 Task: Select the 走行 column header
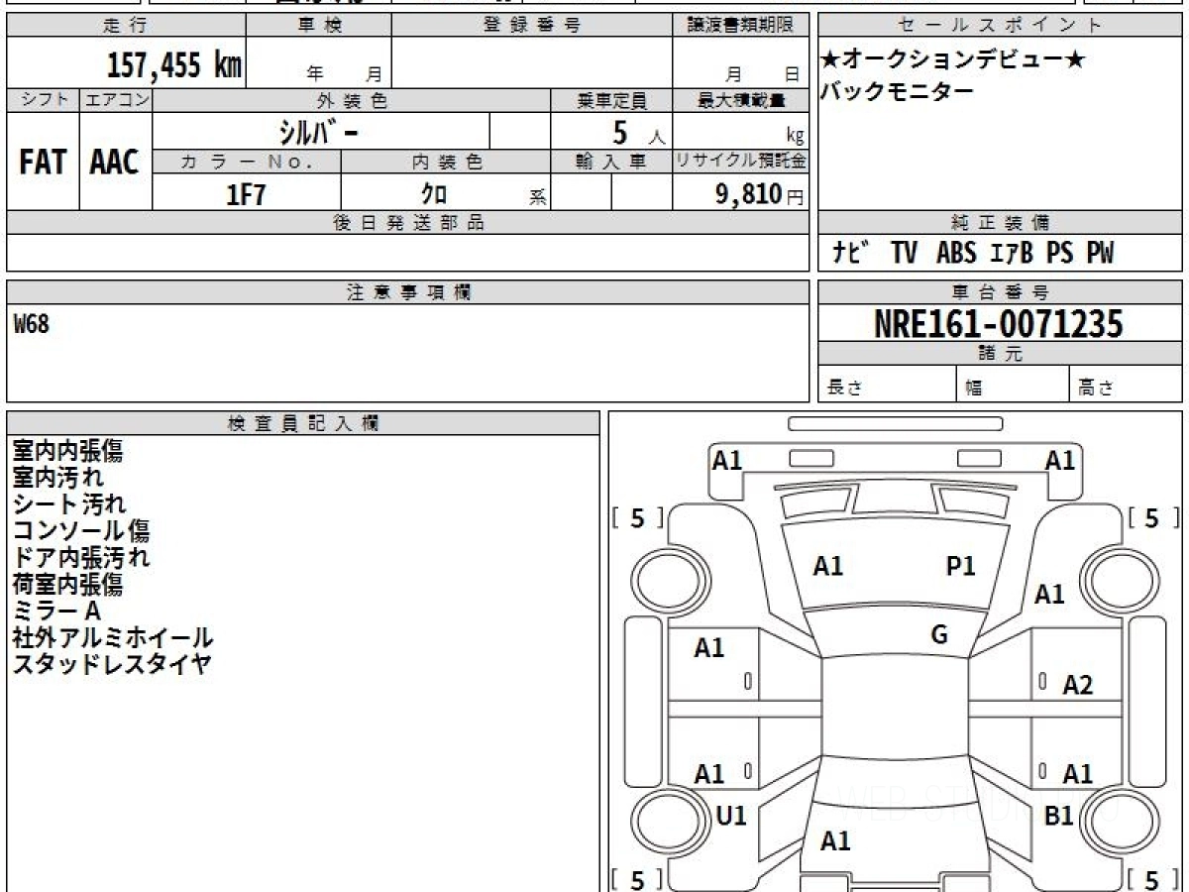click(x=126, y=25)
